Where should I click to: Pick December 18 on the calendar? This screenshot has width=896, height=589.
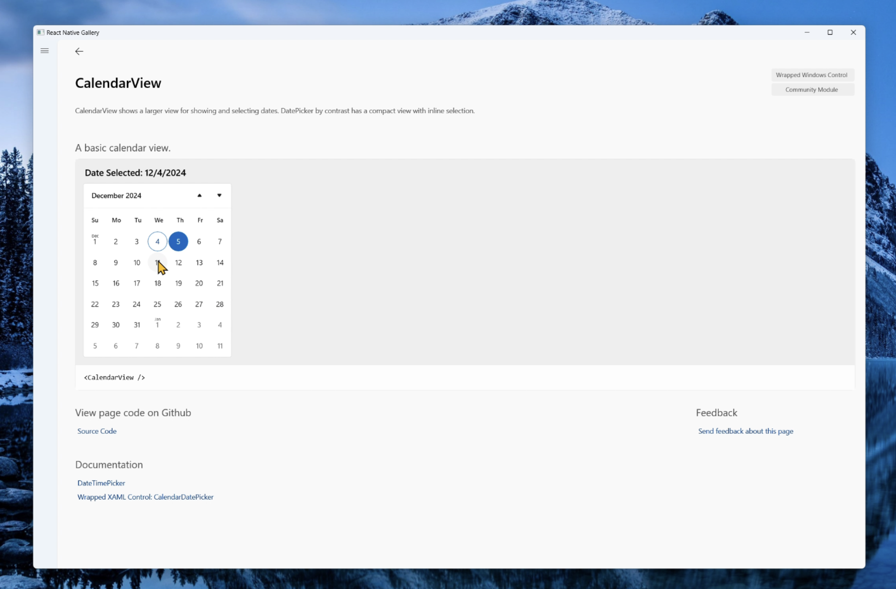pyautogui.click(x=157, y=283)
